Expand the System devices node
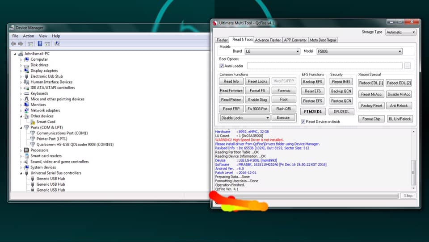Viewport: 429px width, 242px height. coord(21,167)
